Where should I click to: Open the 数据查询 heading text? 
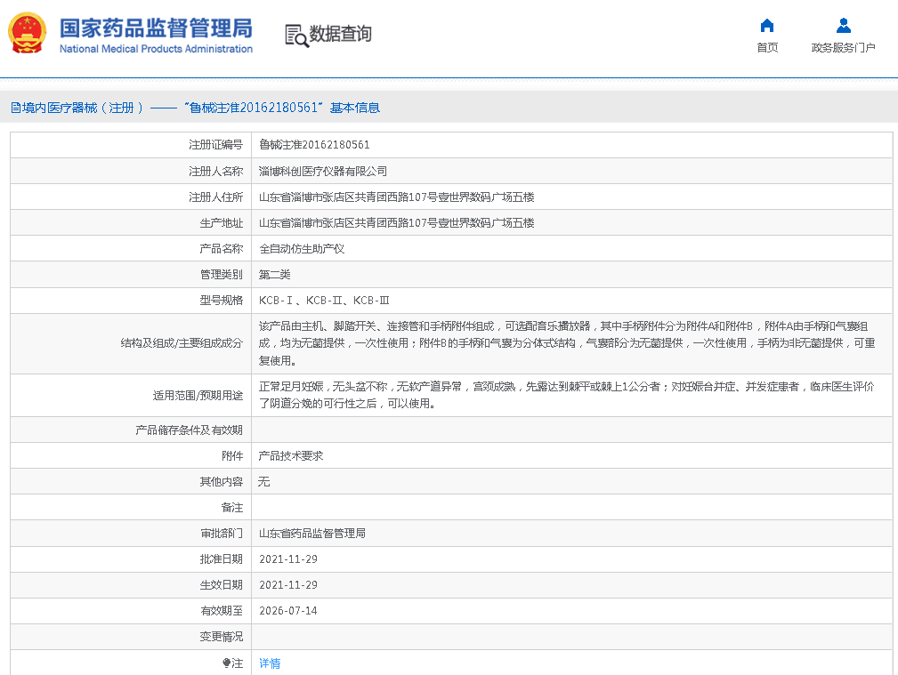pos(340,35)
